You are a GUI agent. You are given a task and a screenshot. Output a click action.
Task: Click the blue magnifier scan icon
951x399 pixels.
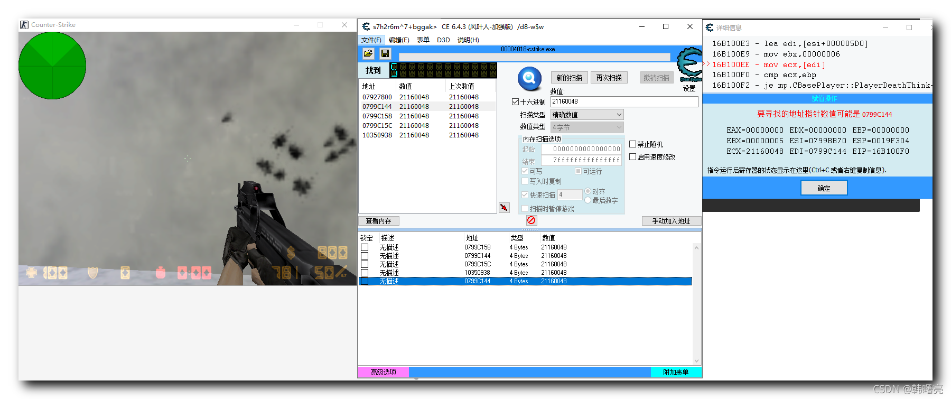529,78
